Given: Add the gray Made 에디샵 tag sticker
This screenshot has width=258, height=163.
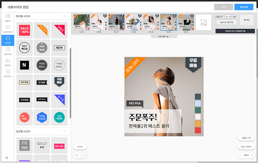Looking at the screenshot, I should pyautogui.click(x=42, y=48).
